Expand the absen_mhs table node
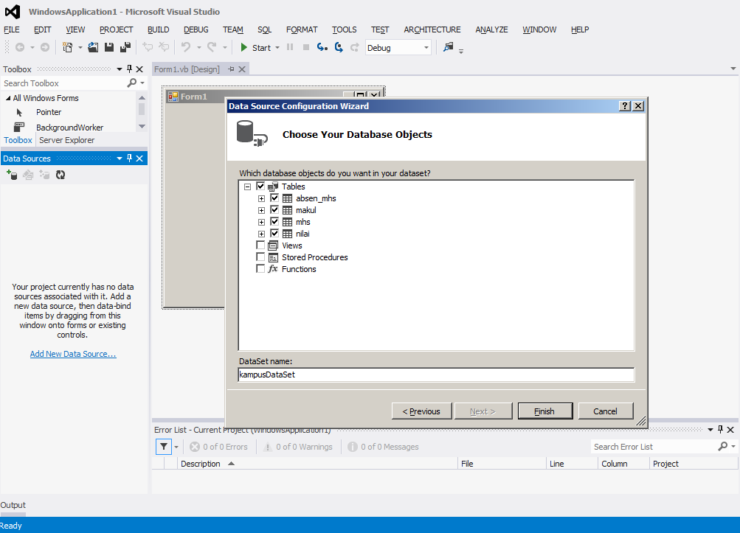The image size is (740, 533). [x=261, y=198]
